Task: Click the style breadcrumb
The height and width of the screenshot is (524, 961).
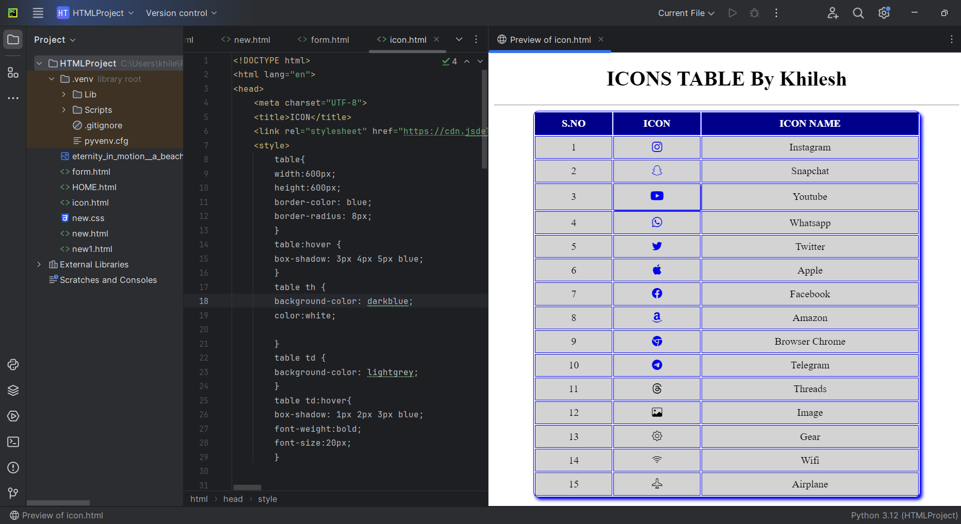Action: coord(267,499)
